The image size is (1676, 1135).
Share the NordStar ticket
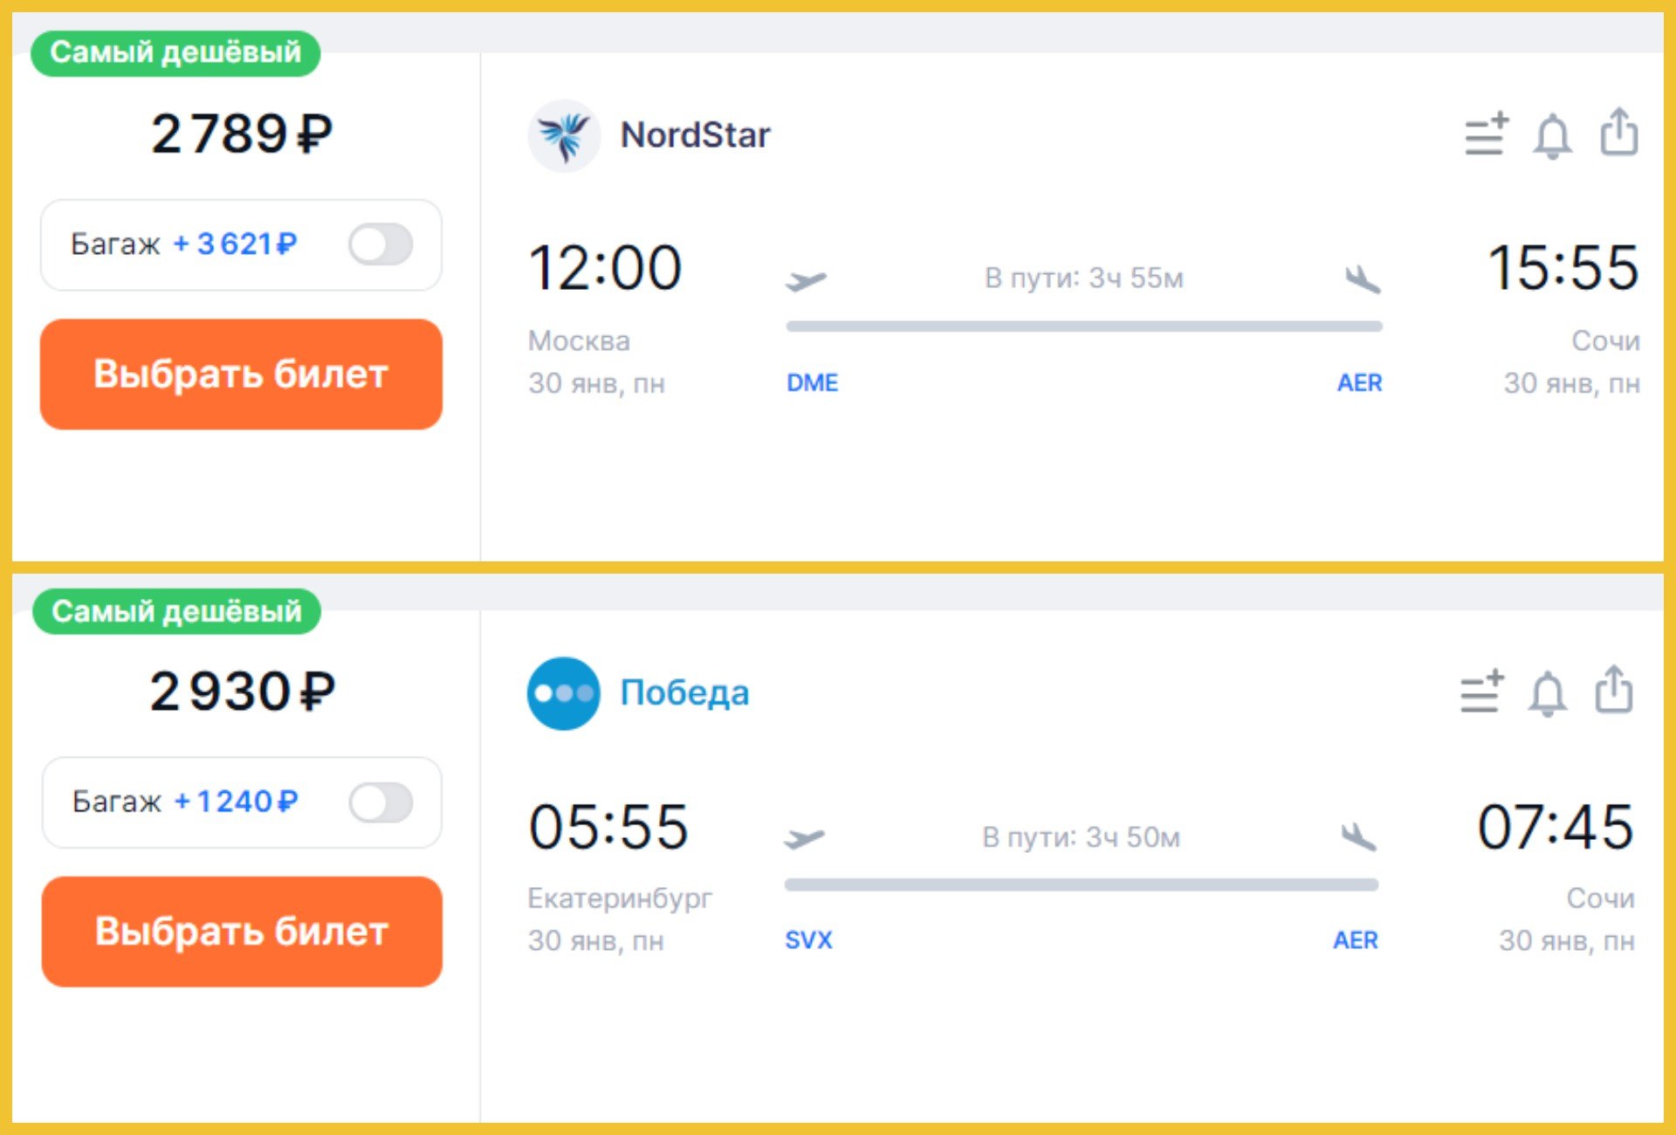tap(1618, 133)
